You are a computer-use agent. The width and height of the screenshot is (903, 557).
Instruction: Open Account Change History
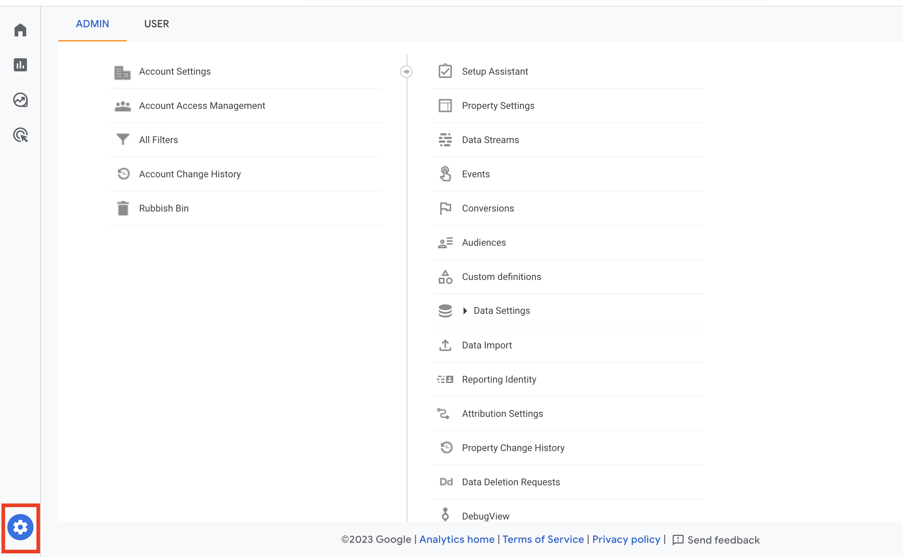coord(190,174)
